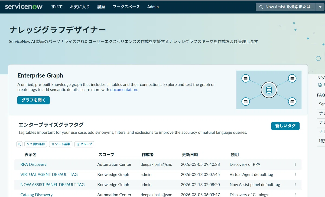This screenshot has width=325, height=197.
Task: Click the Now Assist panel default tag description
Action: (x=255, y=185)
